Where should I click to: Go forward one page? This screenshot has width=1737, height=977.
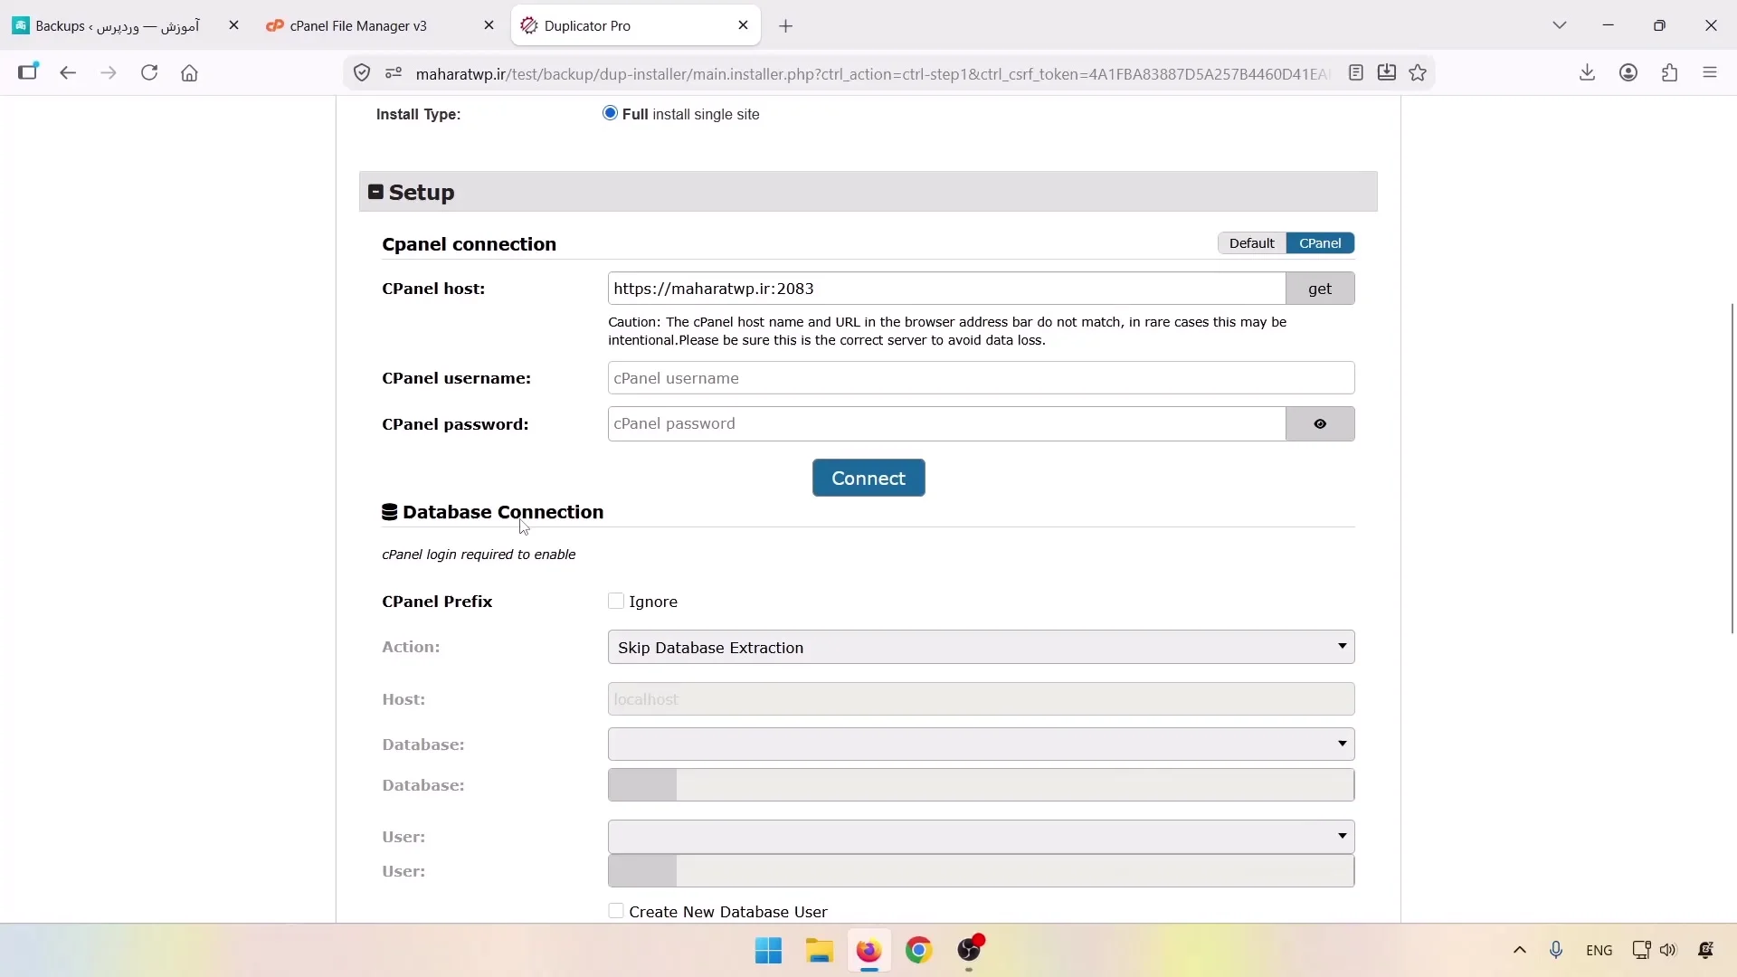(109, 72)
